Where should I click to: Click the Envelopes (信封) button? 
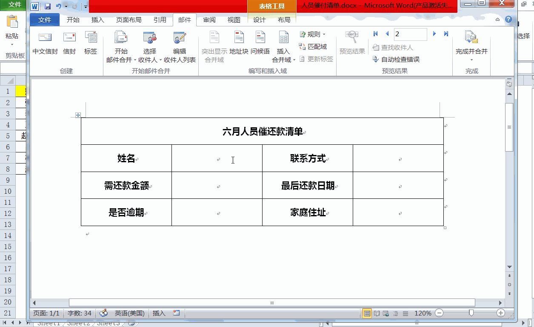tap(69, 43)
